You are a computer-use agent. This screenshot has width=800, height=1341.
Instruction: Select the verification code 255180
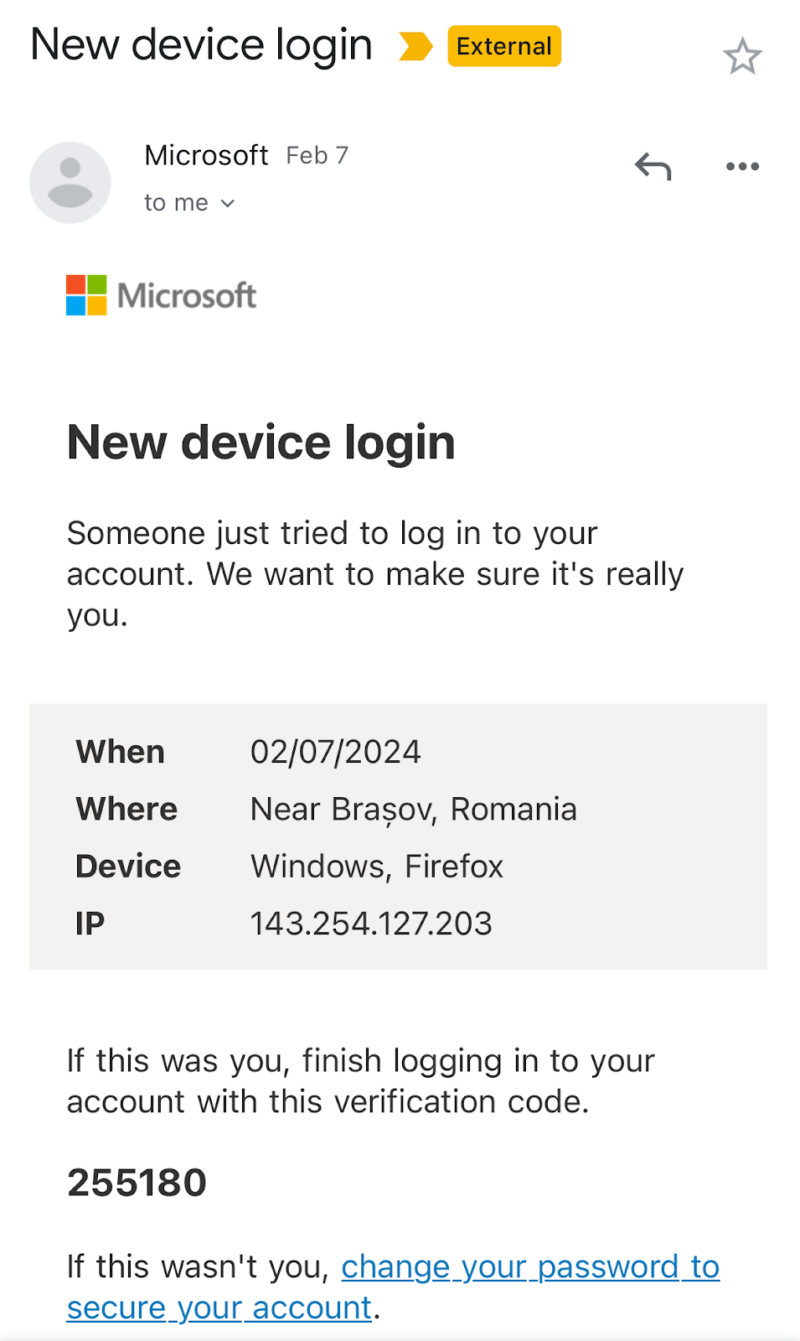click(x=137, y=1182)
